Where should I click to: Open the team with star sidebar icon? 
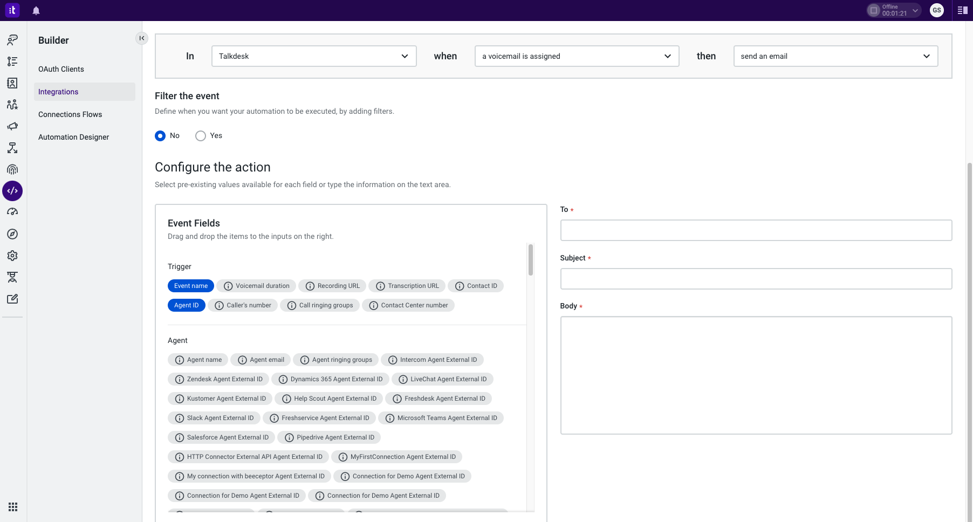click(x=12, y=105)
